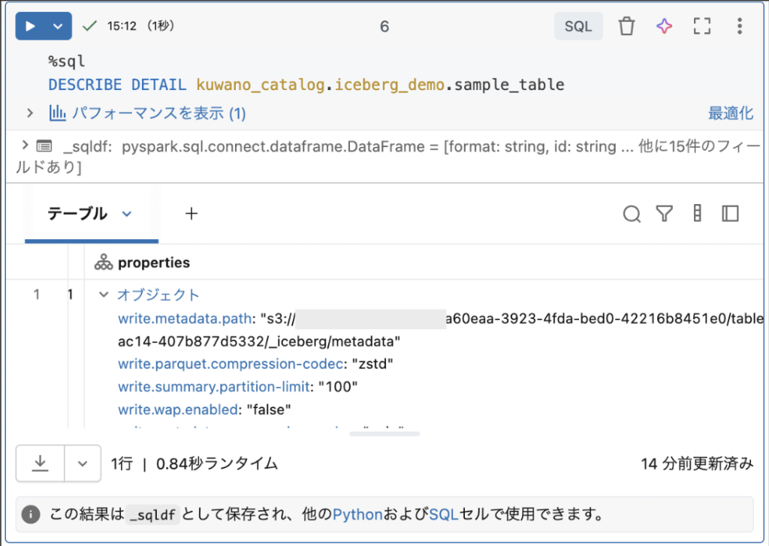Download the query results

(41, 463)
